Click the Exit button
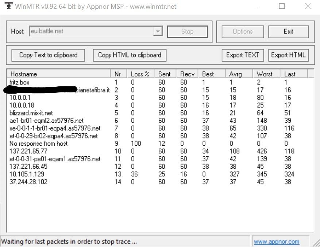The width and height of the screenshot is (320, 247). [x=288, y=32]
